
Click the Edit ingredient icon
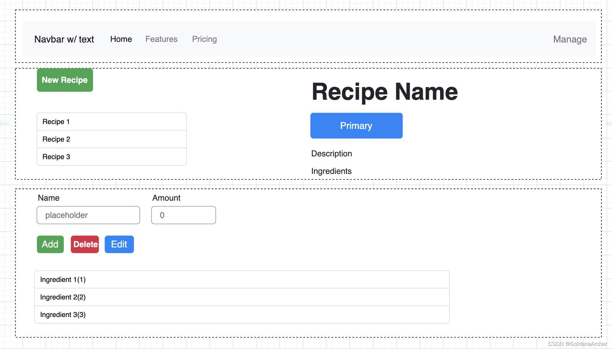pyautogui.click(x=118, y=244)
